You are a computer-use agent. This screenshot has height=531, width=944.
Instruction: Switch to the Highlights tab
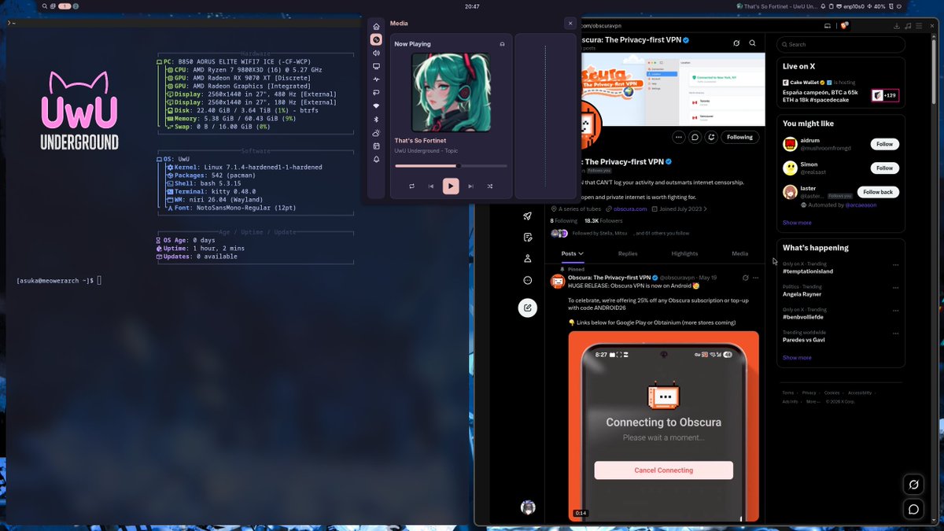click(x=684, y=253)
